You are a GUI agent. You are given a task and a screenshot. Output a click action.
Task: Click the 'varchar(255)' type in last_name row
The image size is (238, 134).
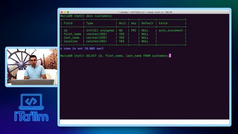(96, 38)
